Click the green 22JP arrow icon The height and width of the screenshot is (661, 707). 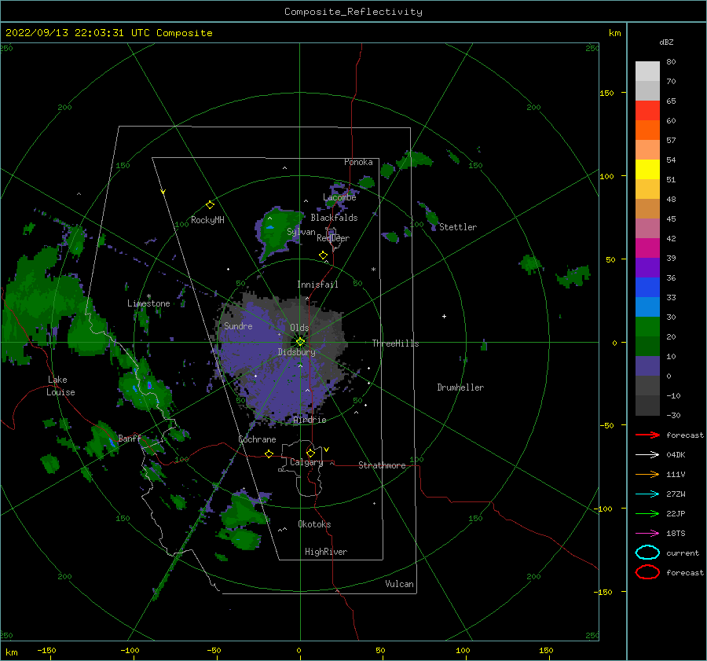point(647,513)
